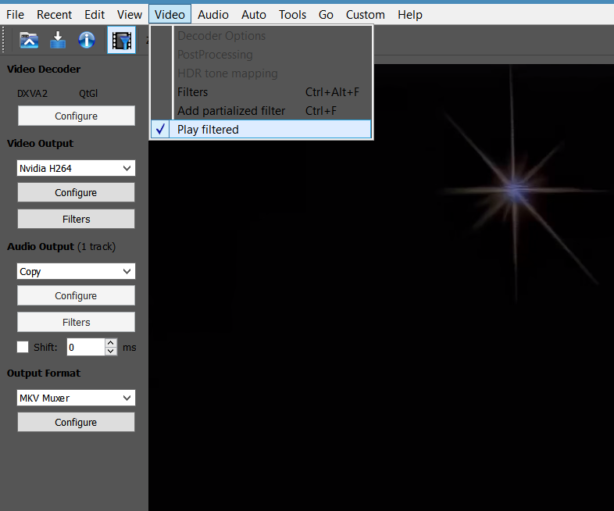Screen dimensions: 614x511
Task: Open the video file icon in toolbar
Action: point(29,40)
